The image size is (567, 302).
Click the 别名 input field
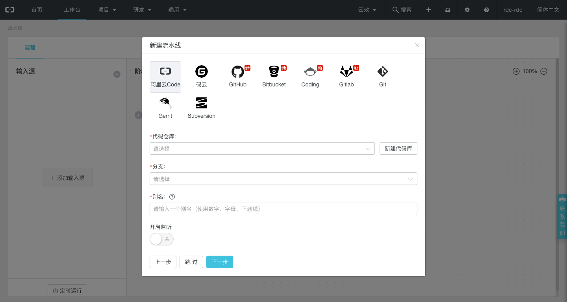(x=283, y=209)
